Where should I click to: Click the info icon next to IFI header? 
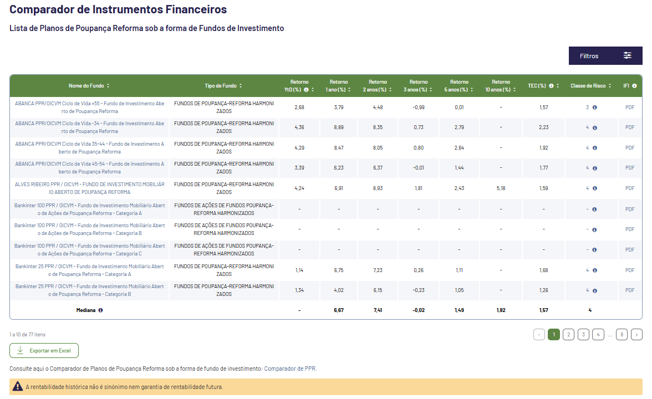point(634,86)
